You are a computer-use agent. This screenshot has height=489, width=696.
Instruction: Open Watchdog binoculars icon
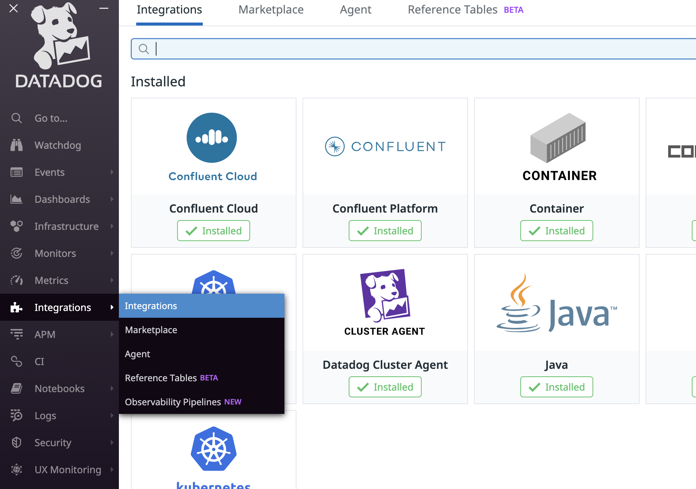click(x=17, y=145)
